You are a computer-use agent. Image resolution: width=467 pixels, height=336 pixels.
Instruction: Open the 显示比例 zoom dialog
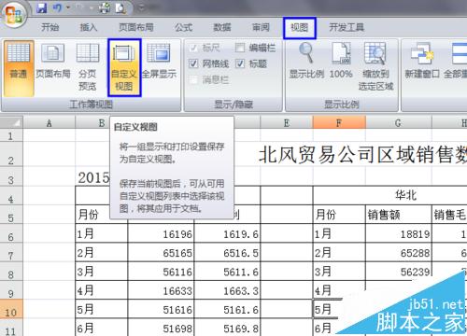click(x=306, y=61)
